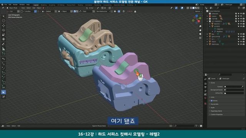This screenshot has width=246, height=138.
Task: Expand the Cutters collection tree row
Action: (208, 16)
